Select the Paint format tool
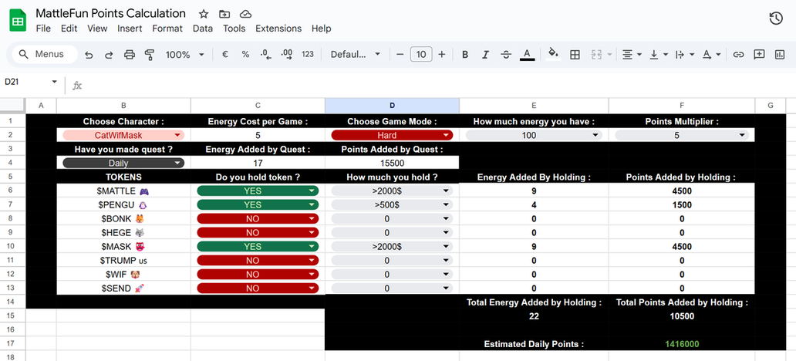The image size is (796, 361). pos(150,55)
